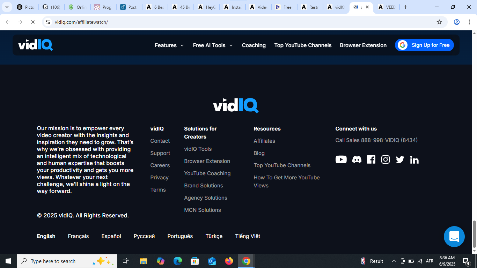The image size is (477, 268).
Task: Open the Blog footer link
Action: click(259, 153)
